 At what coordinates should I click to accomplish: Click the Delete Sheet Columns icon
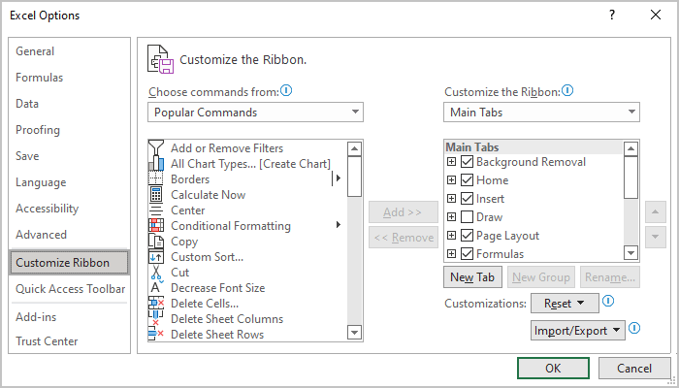[156, 319]
